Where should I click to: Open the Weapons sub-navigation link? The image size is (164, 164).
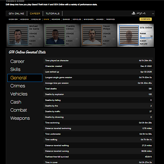pos(56,19)
